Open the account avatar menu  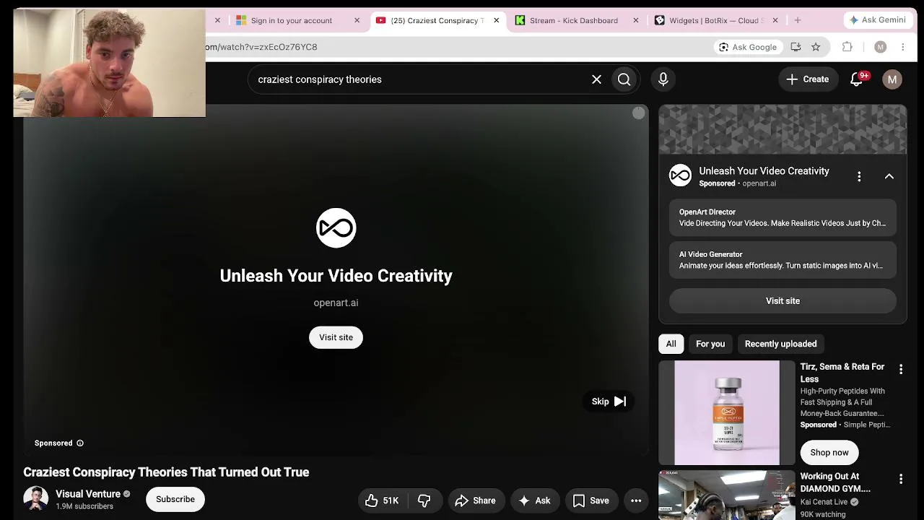coord(892,79)
